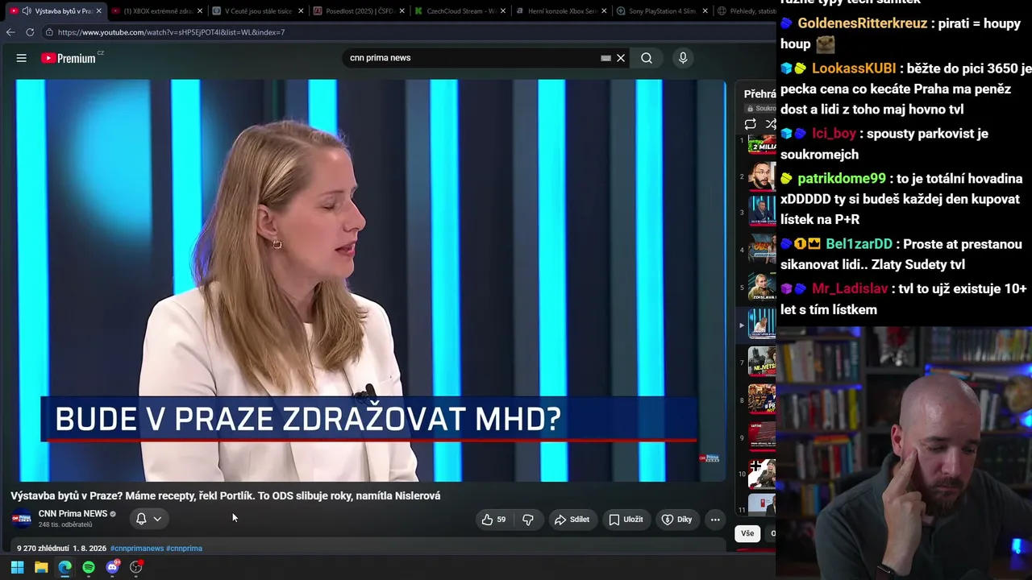
Task: Save the video with Uložit
Action: click(626, 520)
